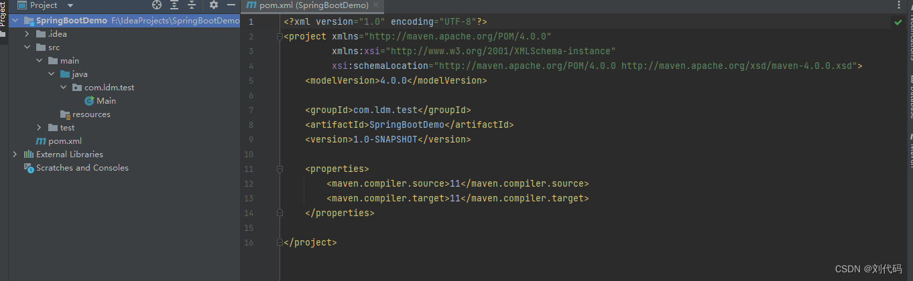Click the test folder icon
Screen dimensions: 913x281
point(53,128)
